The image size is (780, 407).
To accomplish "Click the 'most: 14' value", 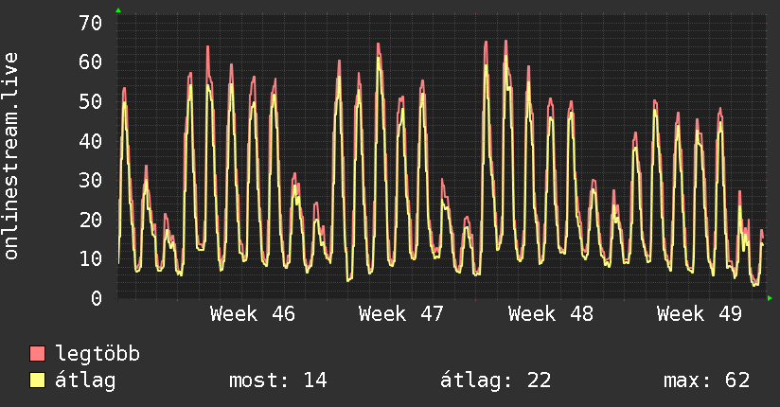I will click(x=278, y=380).
